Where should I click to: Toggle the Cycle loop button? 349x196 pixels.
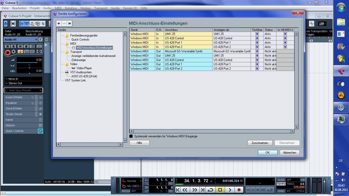point(210,190)
